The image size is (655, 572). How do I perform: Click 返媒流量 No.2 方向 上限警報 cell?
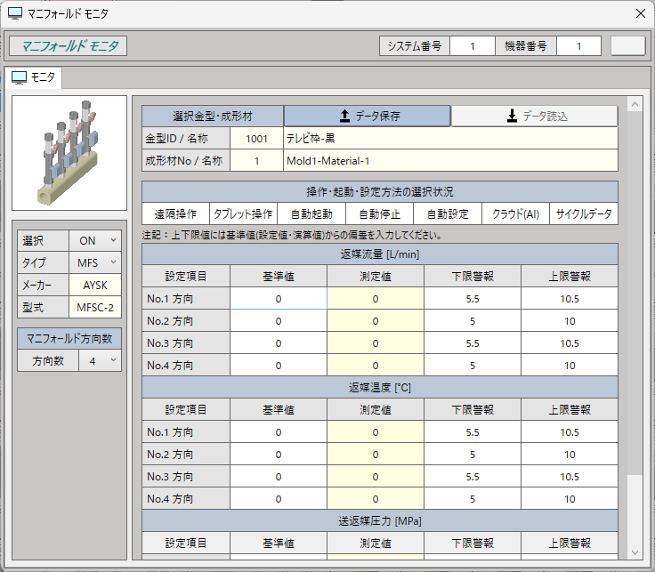click(x=570, y=321)
